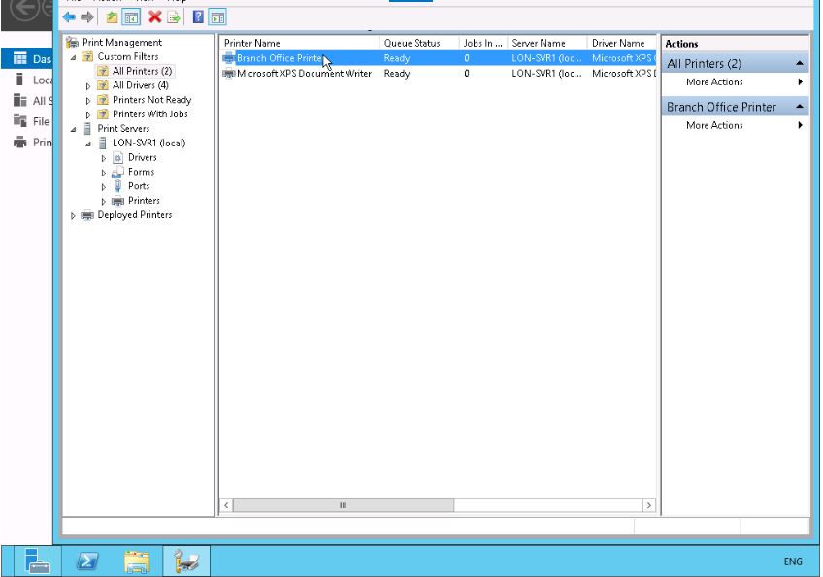
Task: Click the Forward arrow toolbar icon
Action: pos(87,17)
